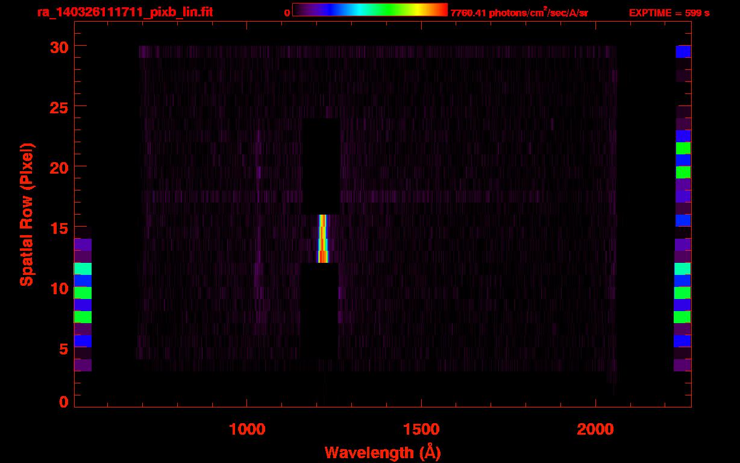Click the 1000 wavelength tick label
This screenshot has width=740, height=463.
point(247,429)
